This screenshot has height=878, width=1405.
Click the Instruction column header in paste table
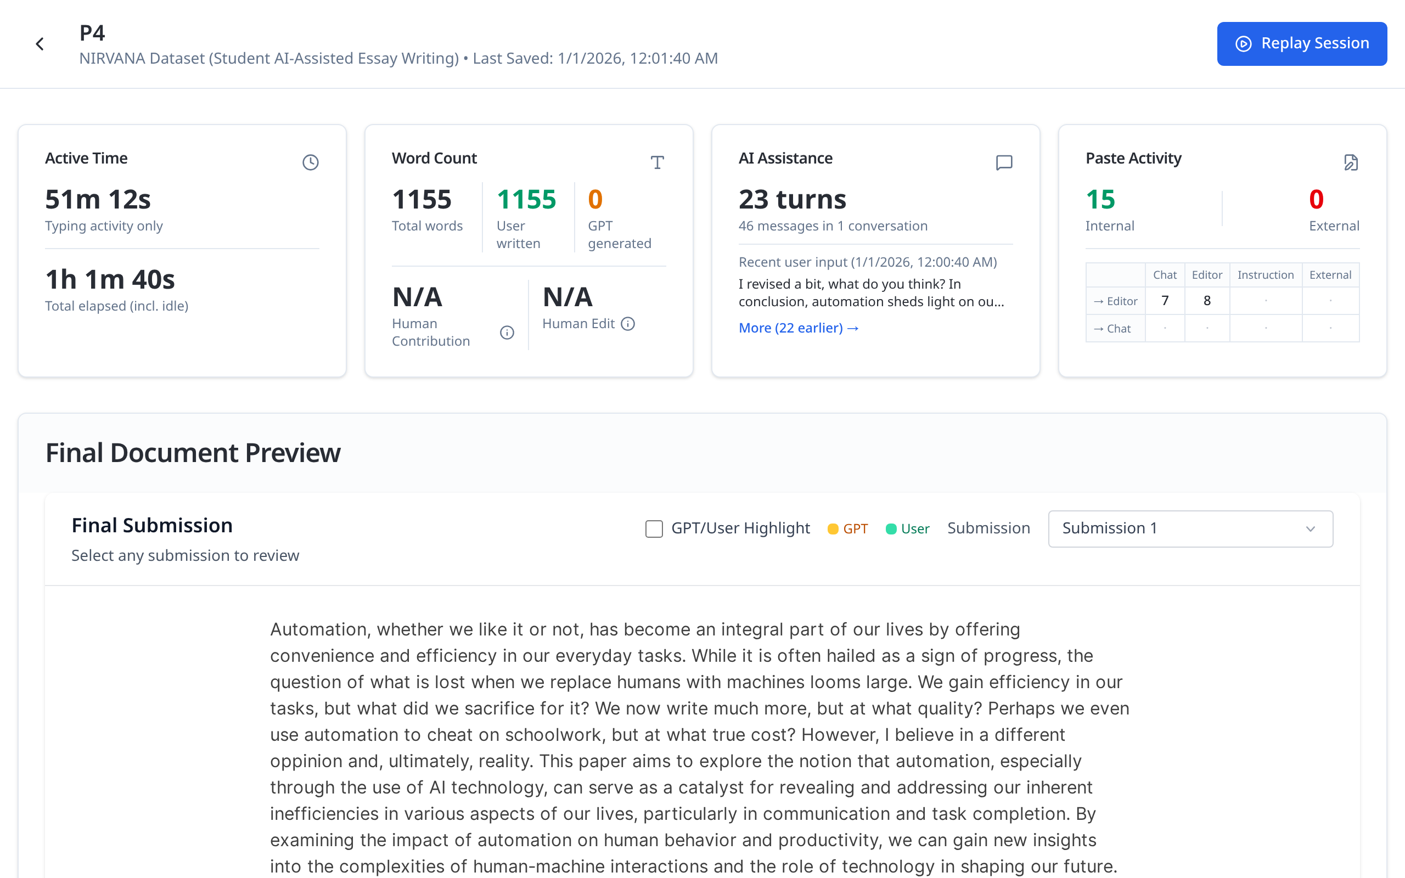coord(1266,275)
